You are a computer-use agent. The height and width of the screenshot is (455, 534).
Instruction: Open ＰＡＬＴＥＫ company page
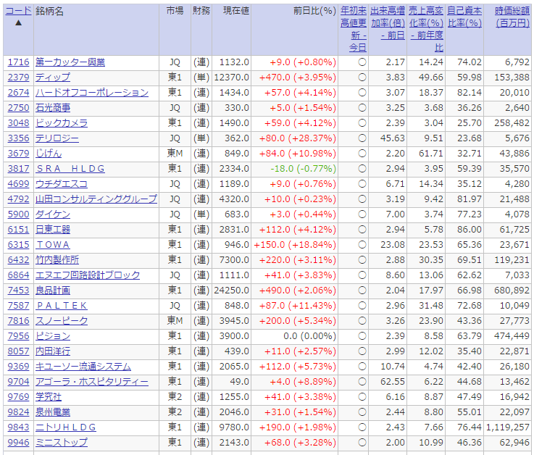click(x=62, y=306)
